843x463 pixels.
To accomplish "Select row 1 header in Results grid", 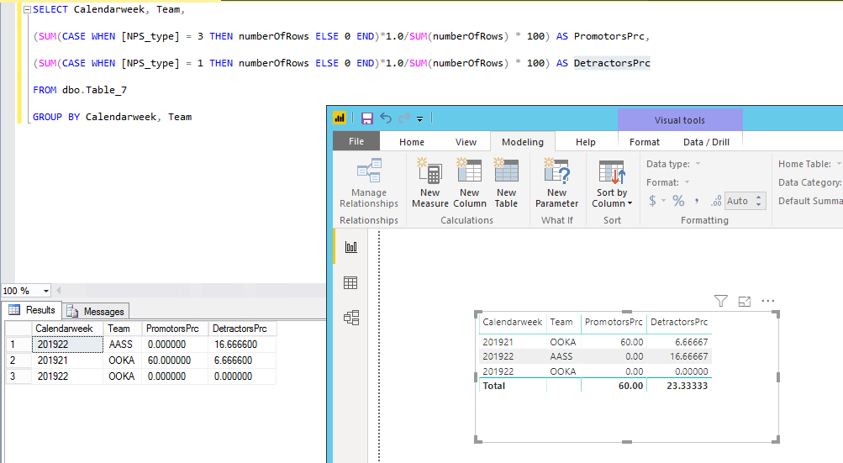I will tap(18, 345).
